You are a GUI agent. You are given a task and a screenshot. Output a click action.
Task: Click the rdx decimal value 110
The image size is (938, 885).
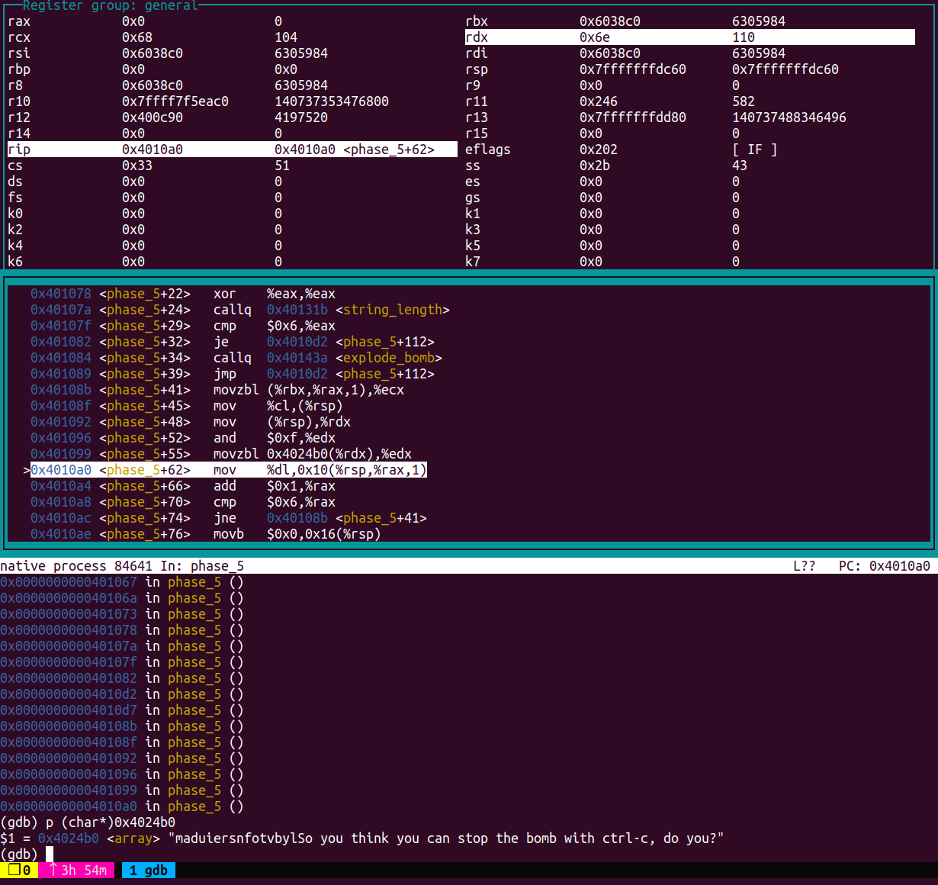point(744,37)
